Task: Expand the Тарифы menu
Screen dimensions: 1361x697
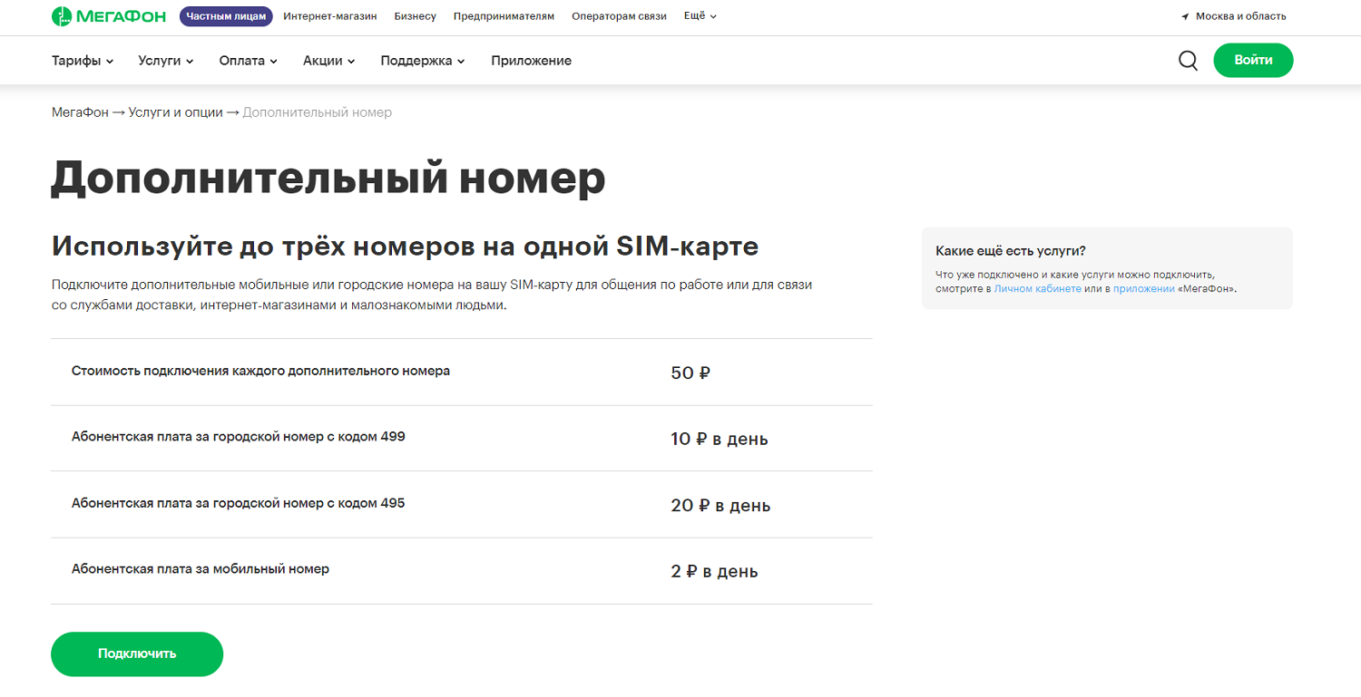Action: click(x=83, y=61)
